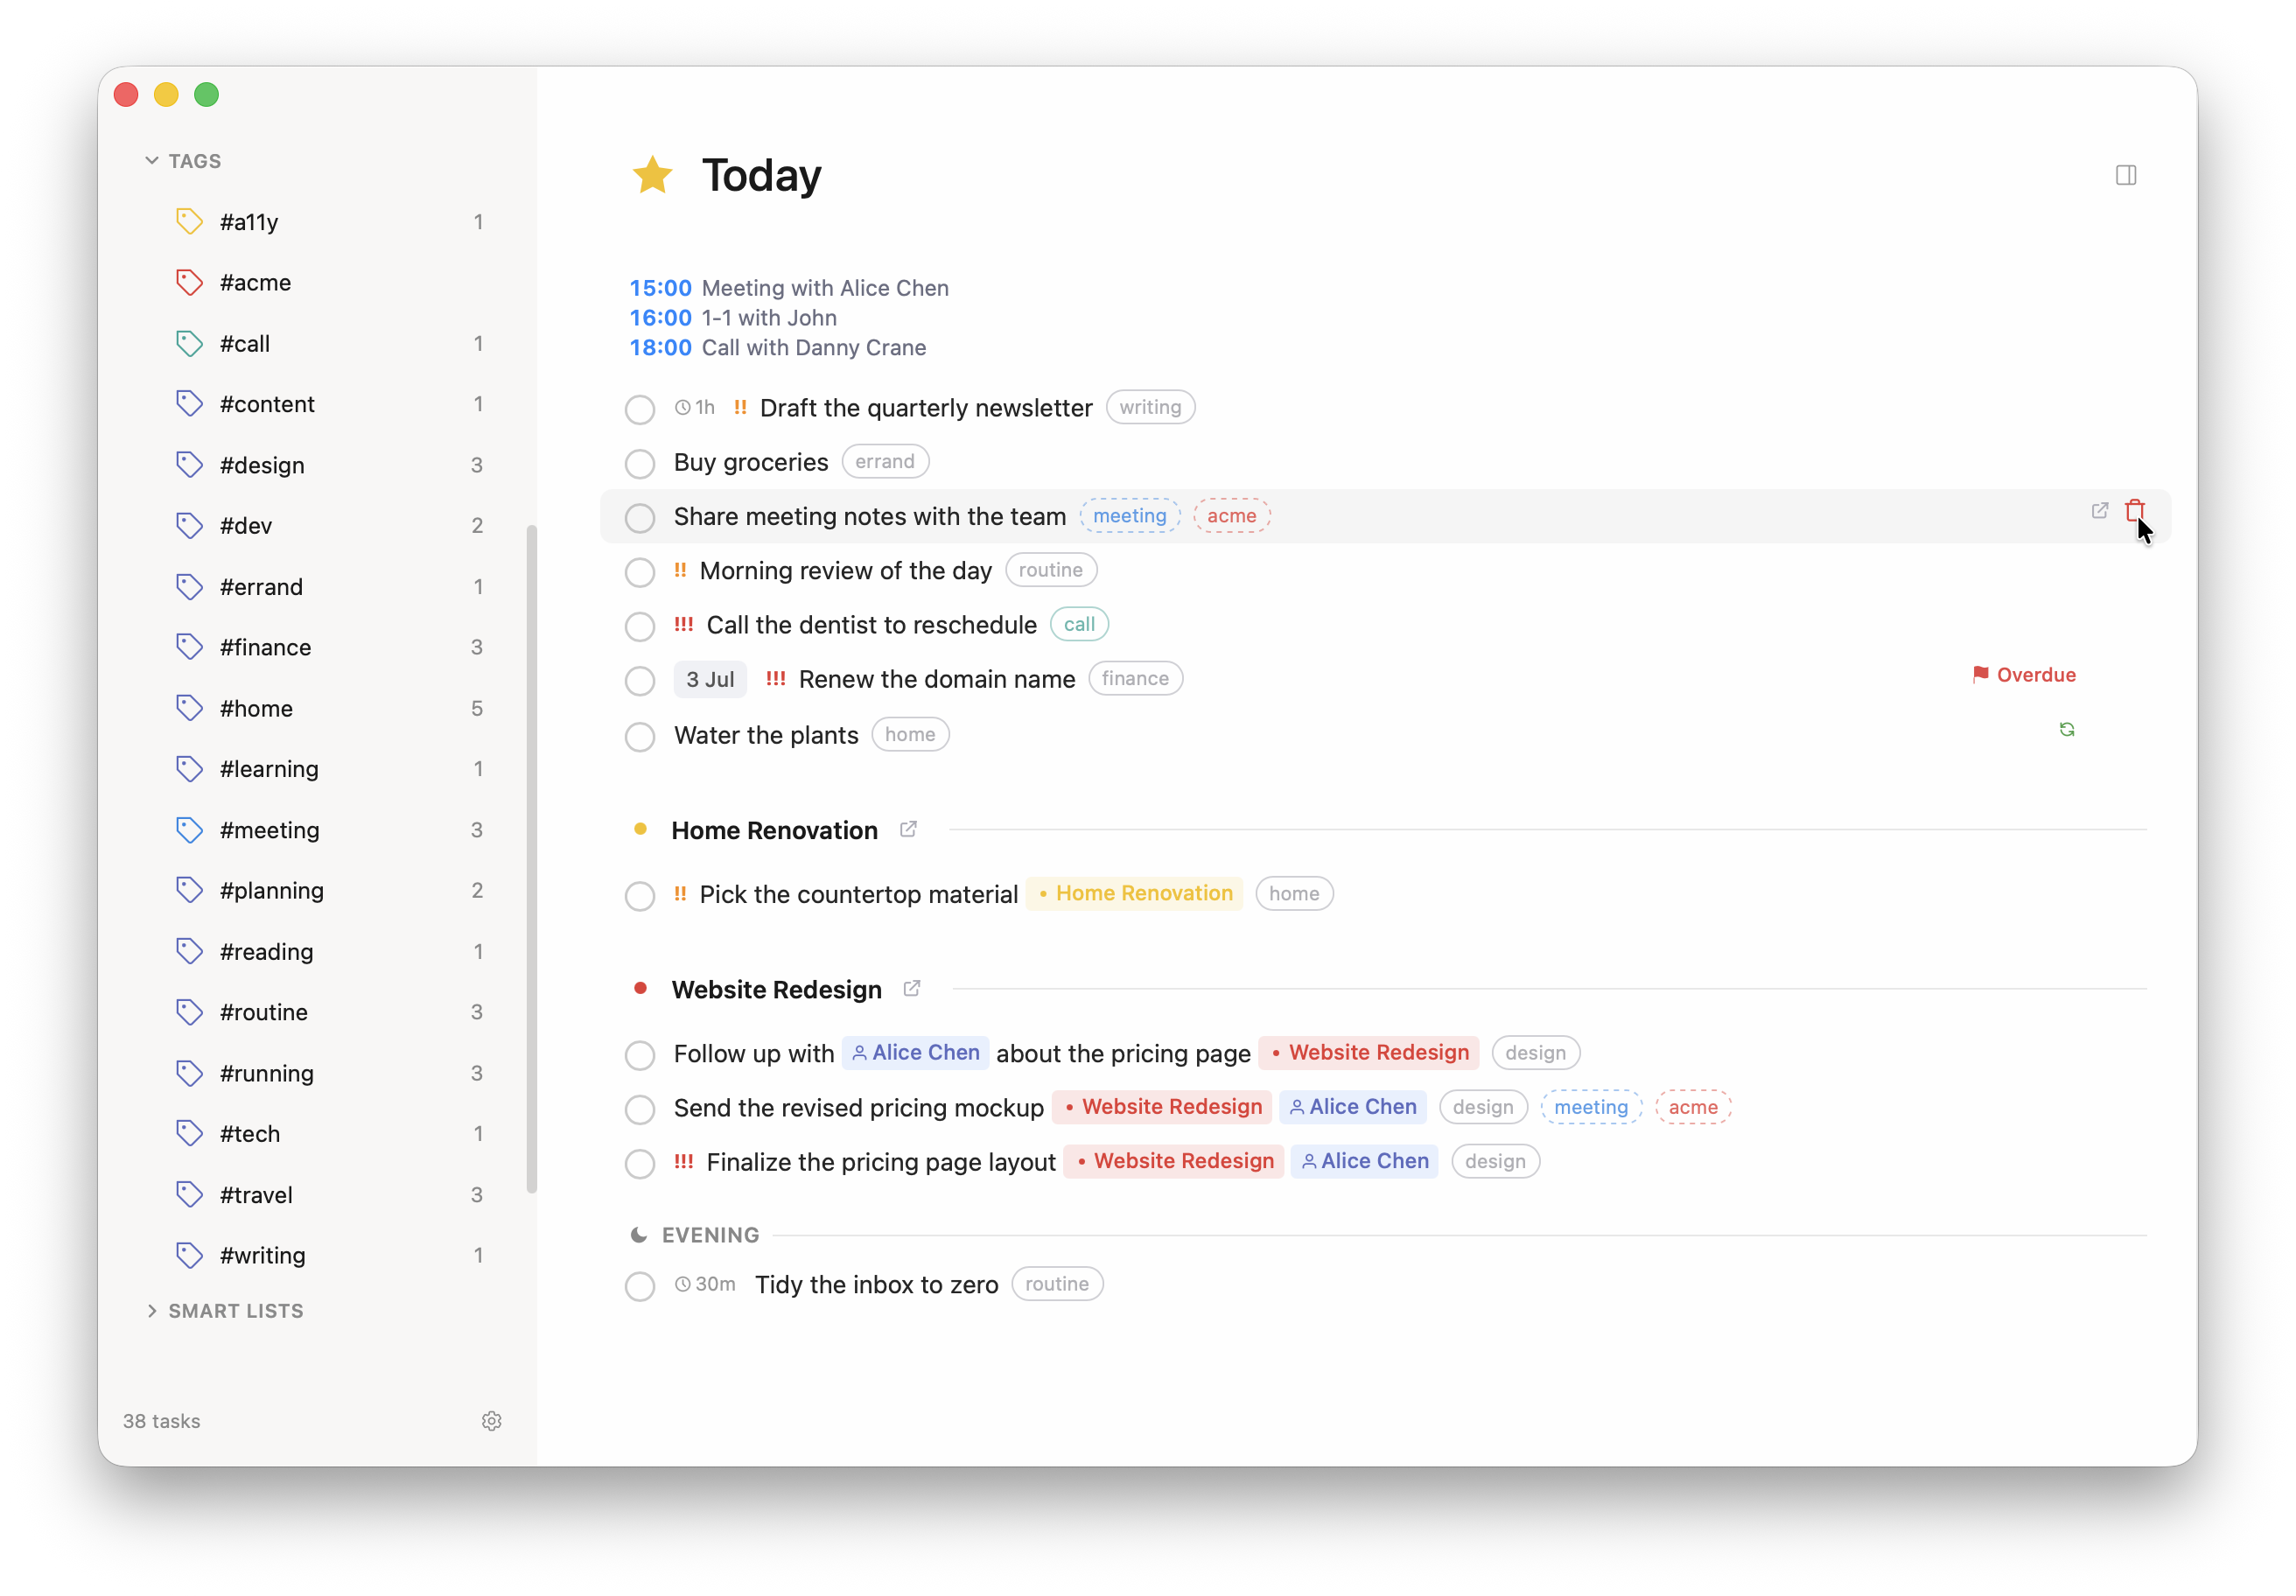Click the red Overdue flag
The image size is (2296, 1596).
(2024, 675)
